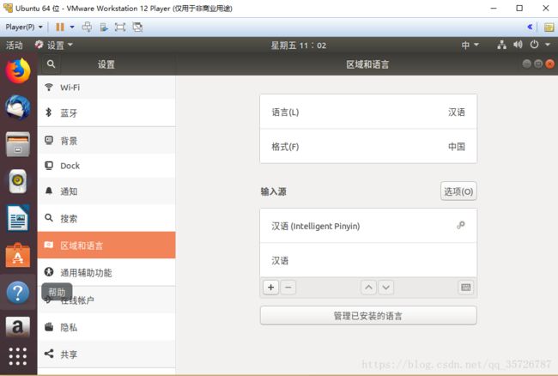This screenshot has height=376, width=558.
Task: Show applications grid in dock
Action: pyautogui.click(x=18, y=356)
